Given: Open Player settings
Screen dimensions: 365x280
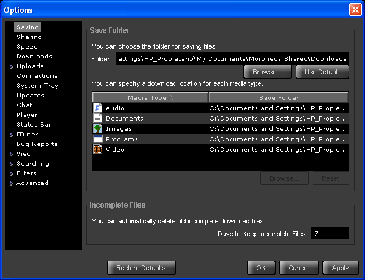Looking at the screenshot, I should tap(27, 115).
